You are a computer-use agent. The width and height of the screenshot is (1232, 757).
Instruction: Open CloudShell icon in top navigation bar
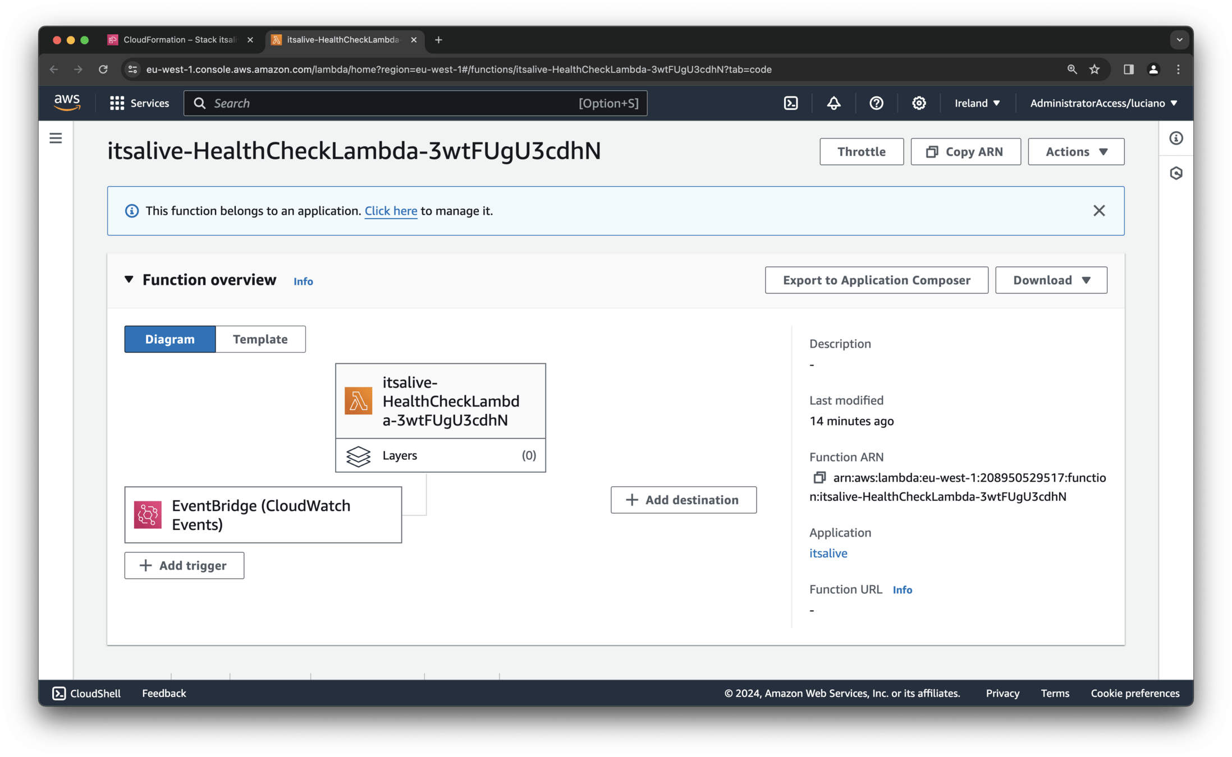[790, 103]
